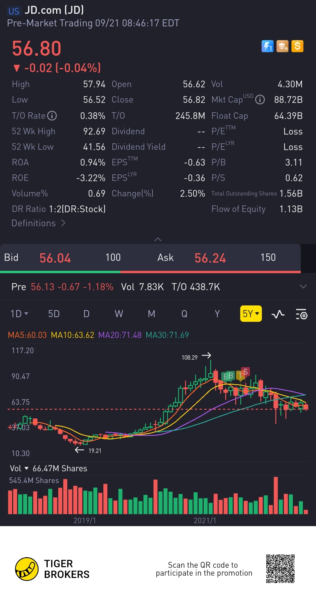Open the T/O Rate info icon

(52, 116)
